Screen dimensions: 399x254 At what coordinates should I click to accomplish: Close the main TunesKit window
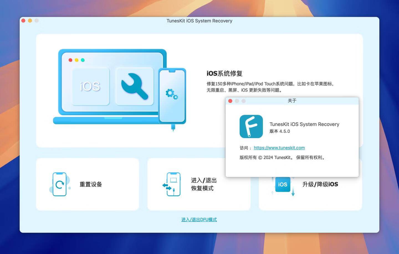click(x=23, y=20)
